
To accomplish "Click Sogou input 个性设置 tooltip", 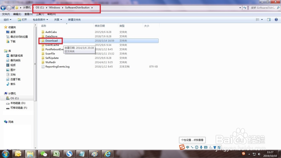I will coord(192,140).
